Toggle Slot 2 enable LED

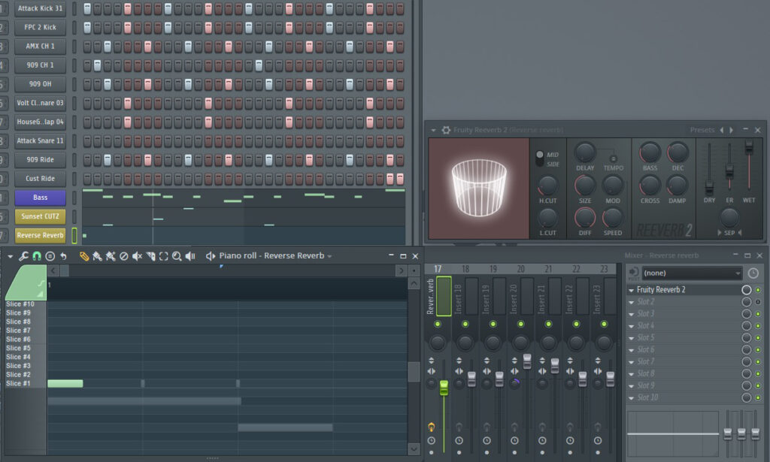click(758, 302)
